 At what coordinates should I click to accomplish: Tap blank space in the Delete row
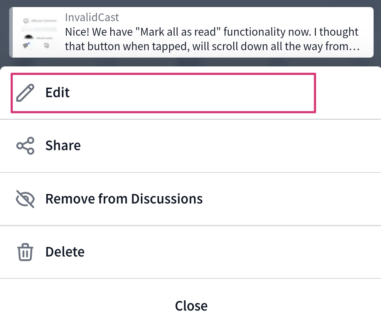click(x=231, y=252)
